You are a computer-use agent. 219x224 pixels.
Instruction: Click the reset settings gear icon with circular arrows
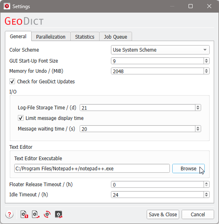pos(47,214)
